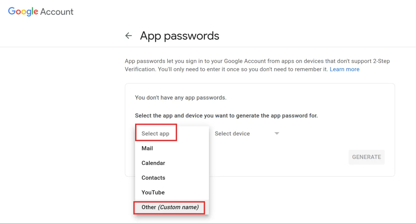Select Other (Custom name) option
416x223 pixels.
169,207
